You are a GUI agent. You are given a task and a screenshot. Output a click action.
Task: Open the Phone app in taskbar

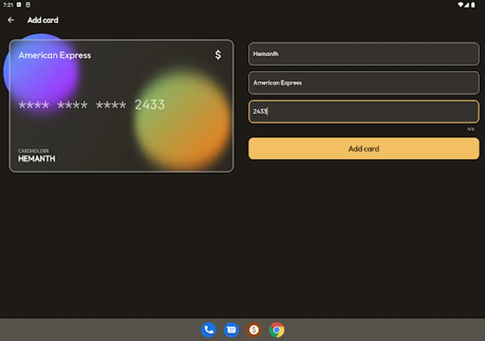(x=208, y=330)
